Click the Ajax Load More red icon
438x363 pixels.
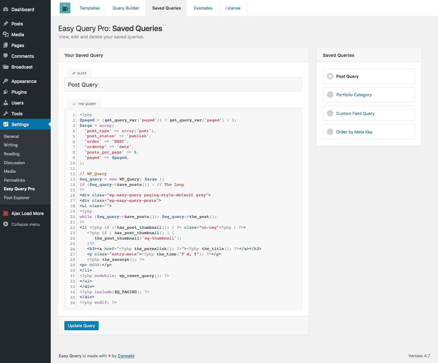coord(6,213)
